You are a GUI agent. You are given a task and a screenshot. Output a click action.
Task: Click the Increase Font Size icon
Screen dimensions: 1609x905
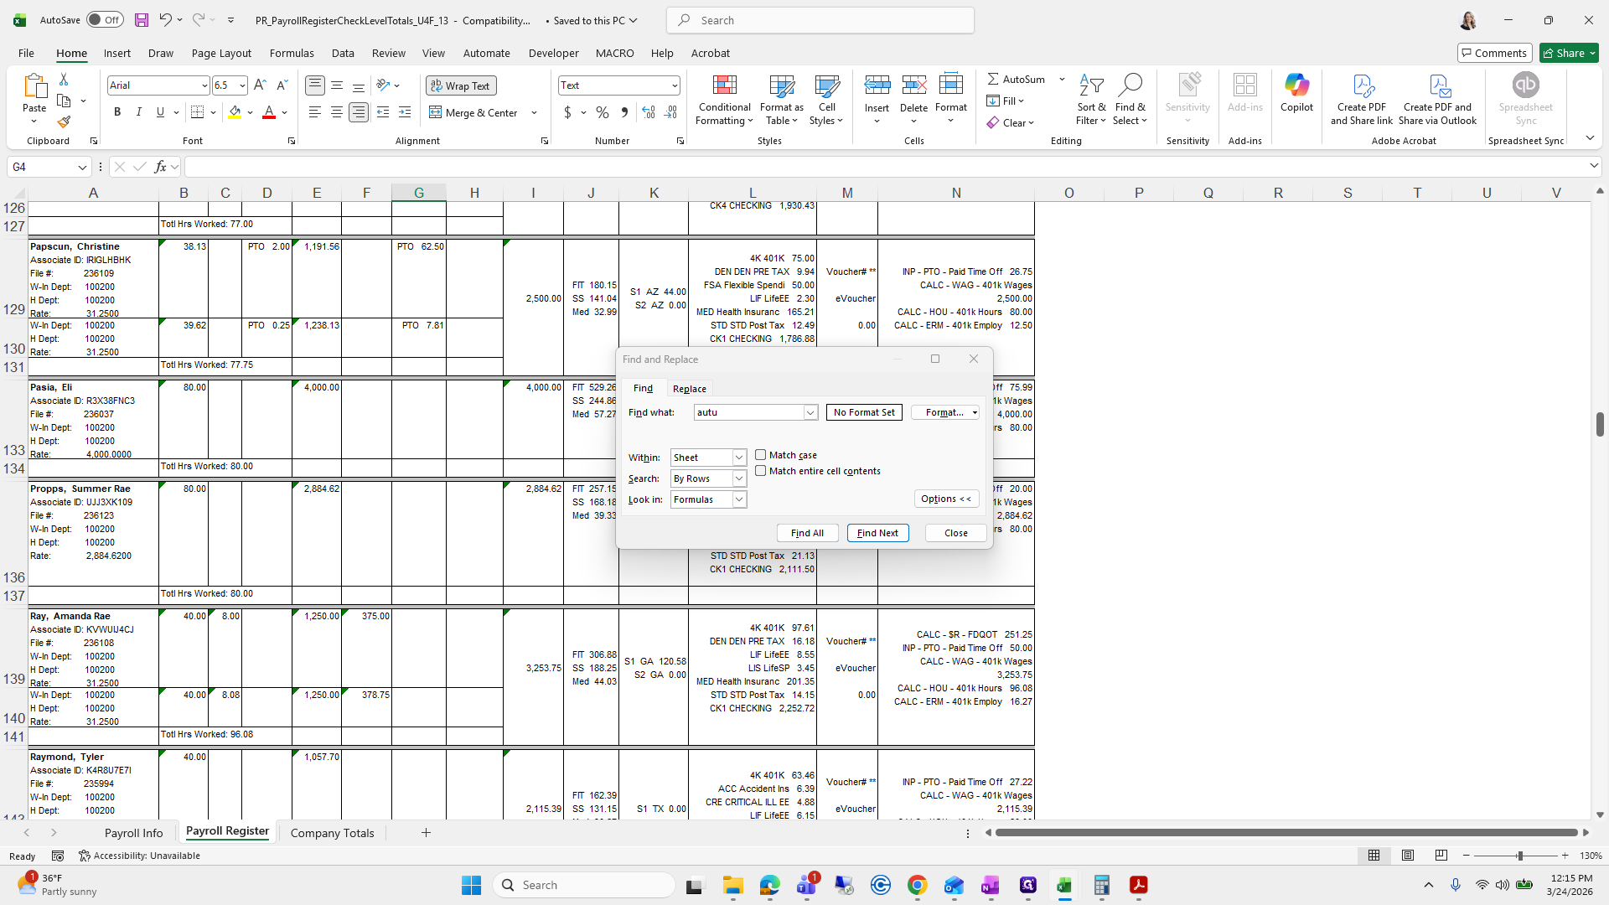[260, 85]
